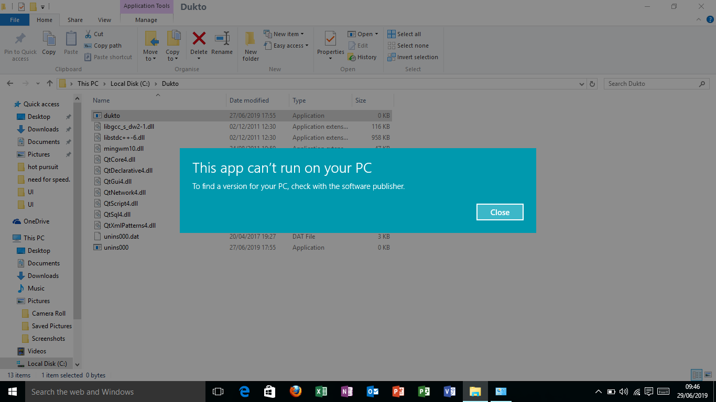Open the Windows Start menu
Viewport: 716px width, 402px height.
(x=13, y=392)
